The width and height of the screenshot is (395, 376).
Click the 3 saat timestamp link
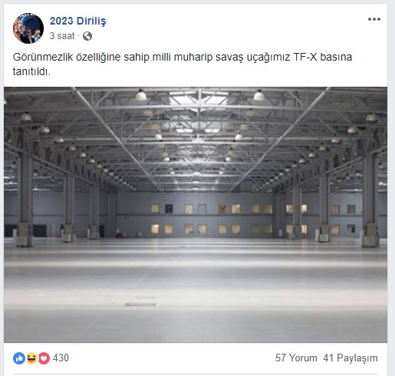[x=62, y=36]
